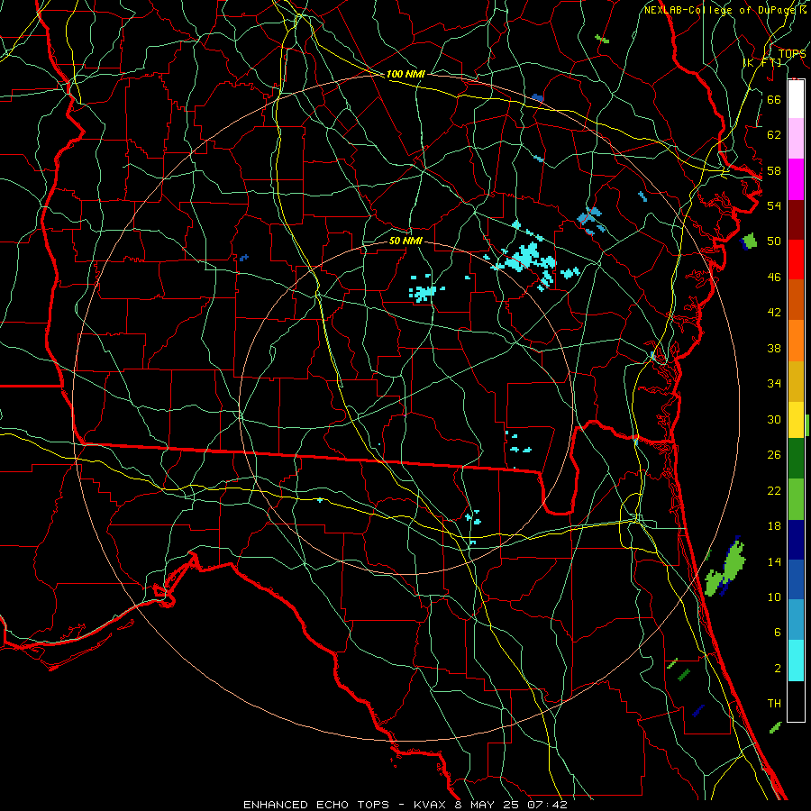Click the dark orange legend band

796,299
